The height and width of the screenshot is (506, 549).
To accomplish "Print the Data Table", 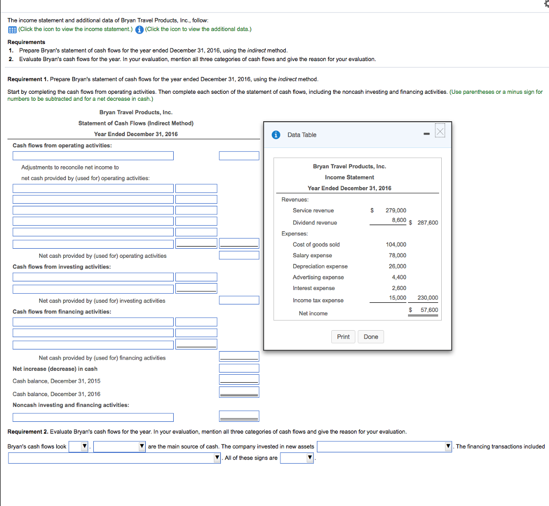I will tap(343, 337).
